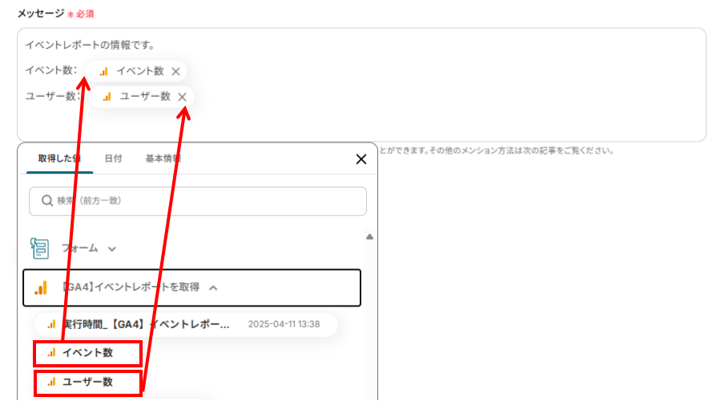717x401 pixels.
Task: Select ユーザー数 from the retrieved values list
Action: (87, 383)
